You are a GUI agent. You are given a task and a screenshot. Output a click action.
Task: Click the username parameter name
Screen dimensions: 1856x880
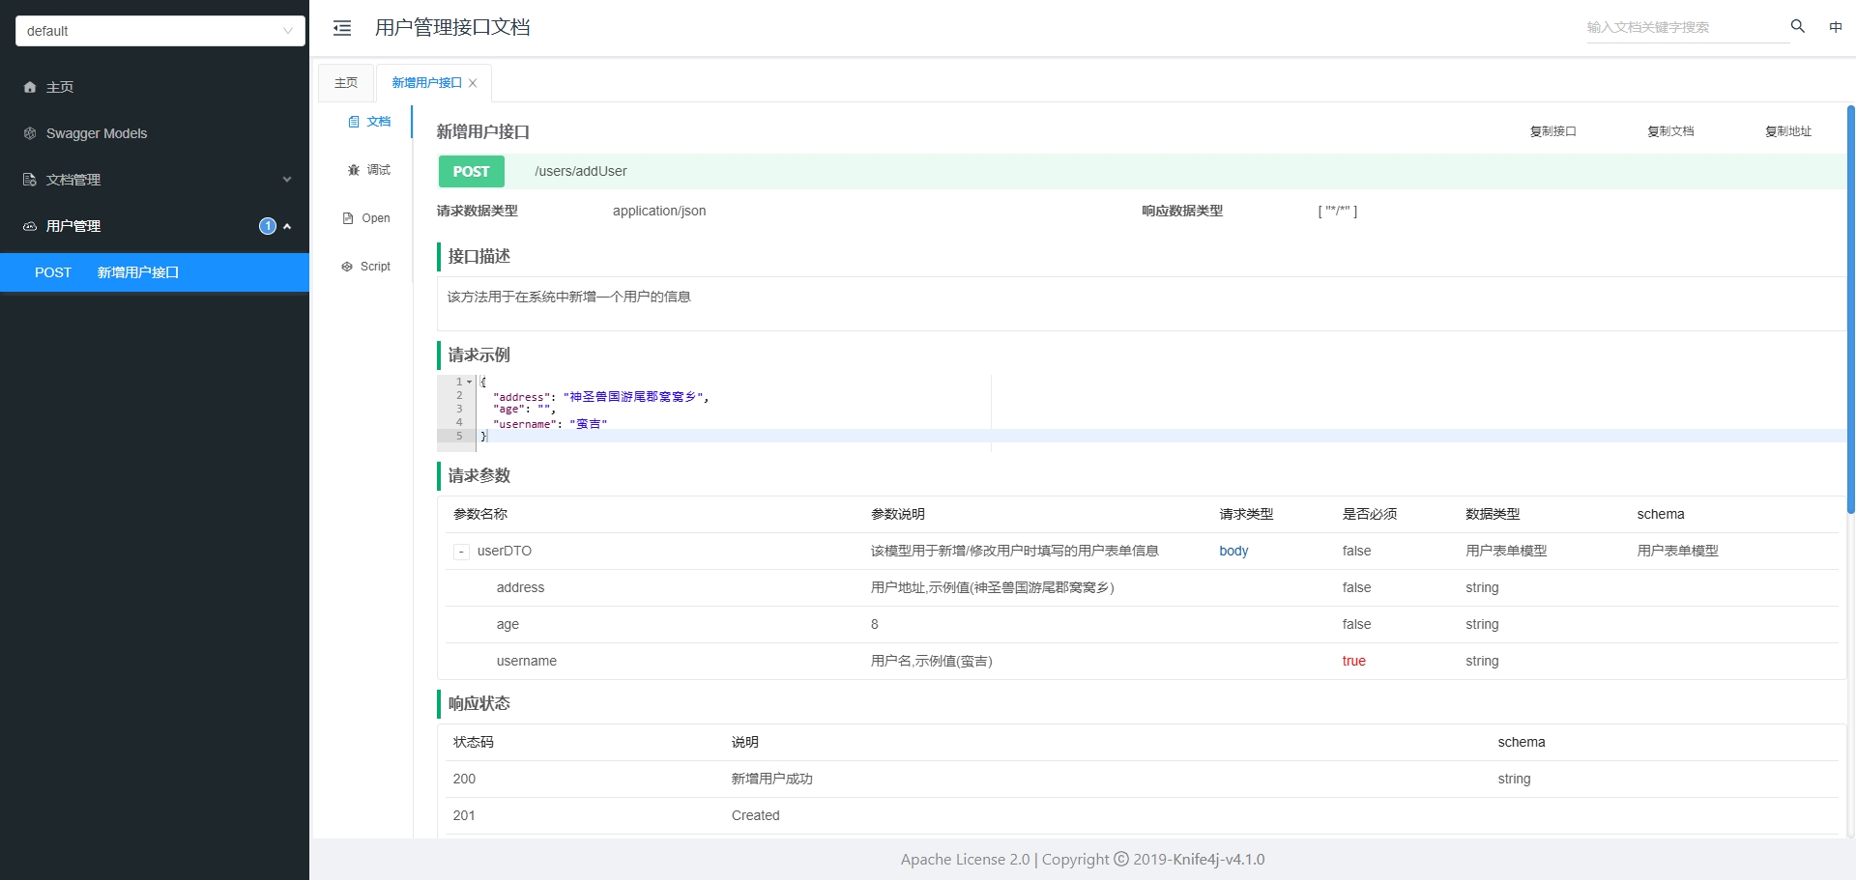[527, 661]
